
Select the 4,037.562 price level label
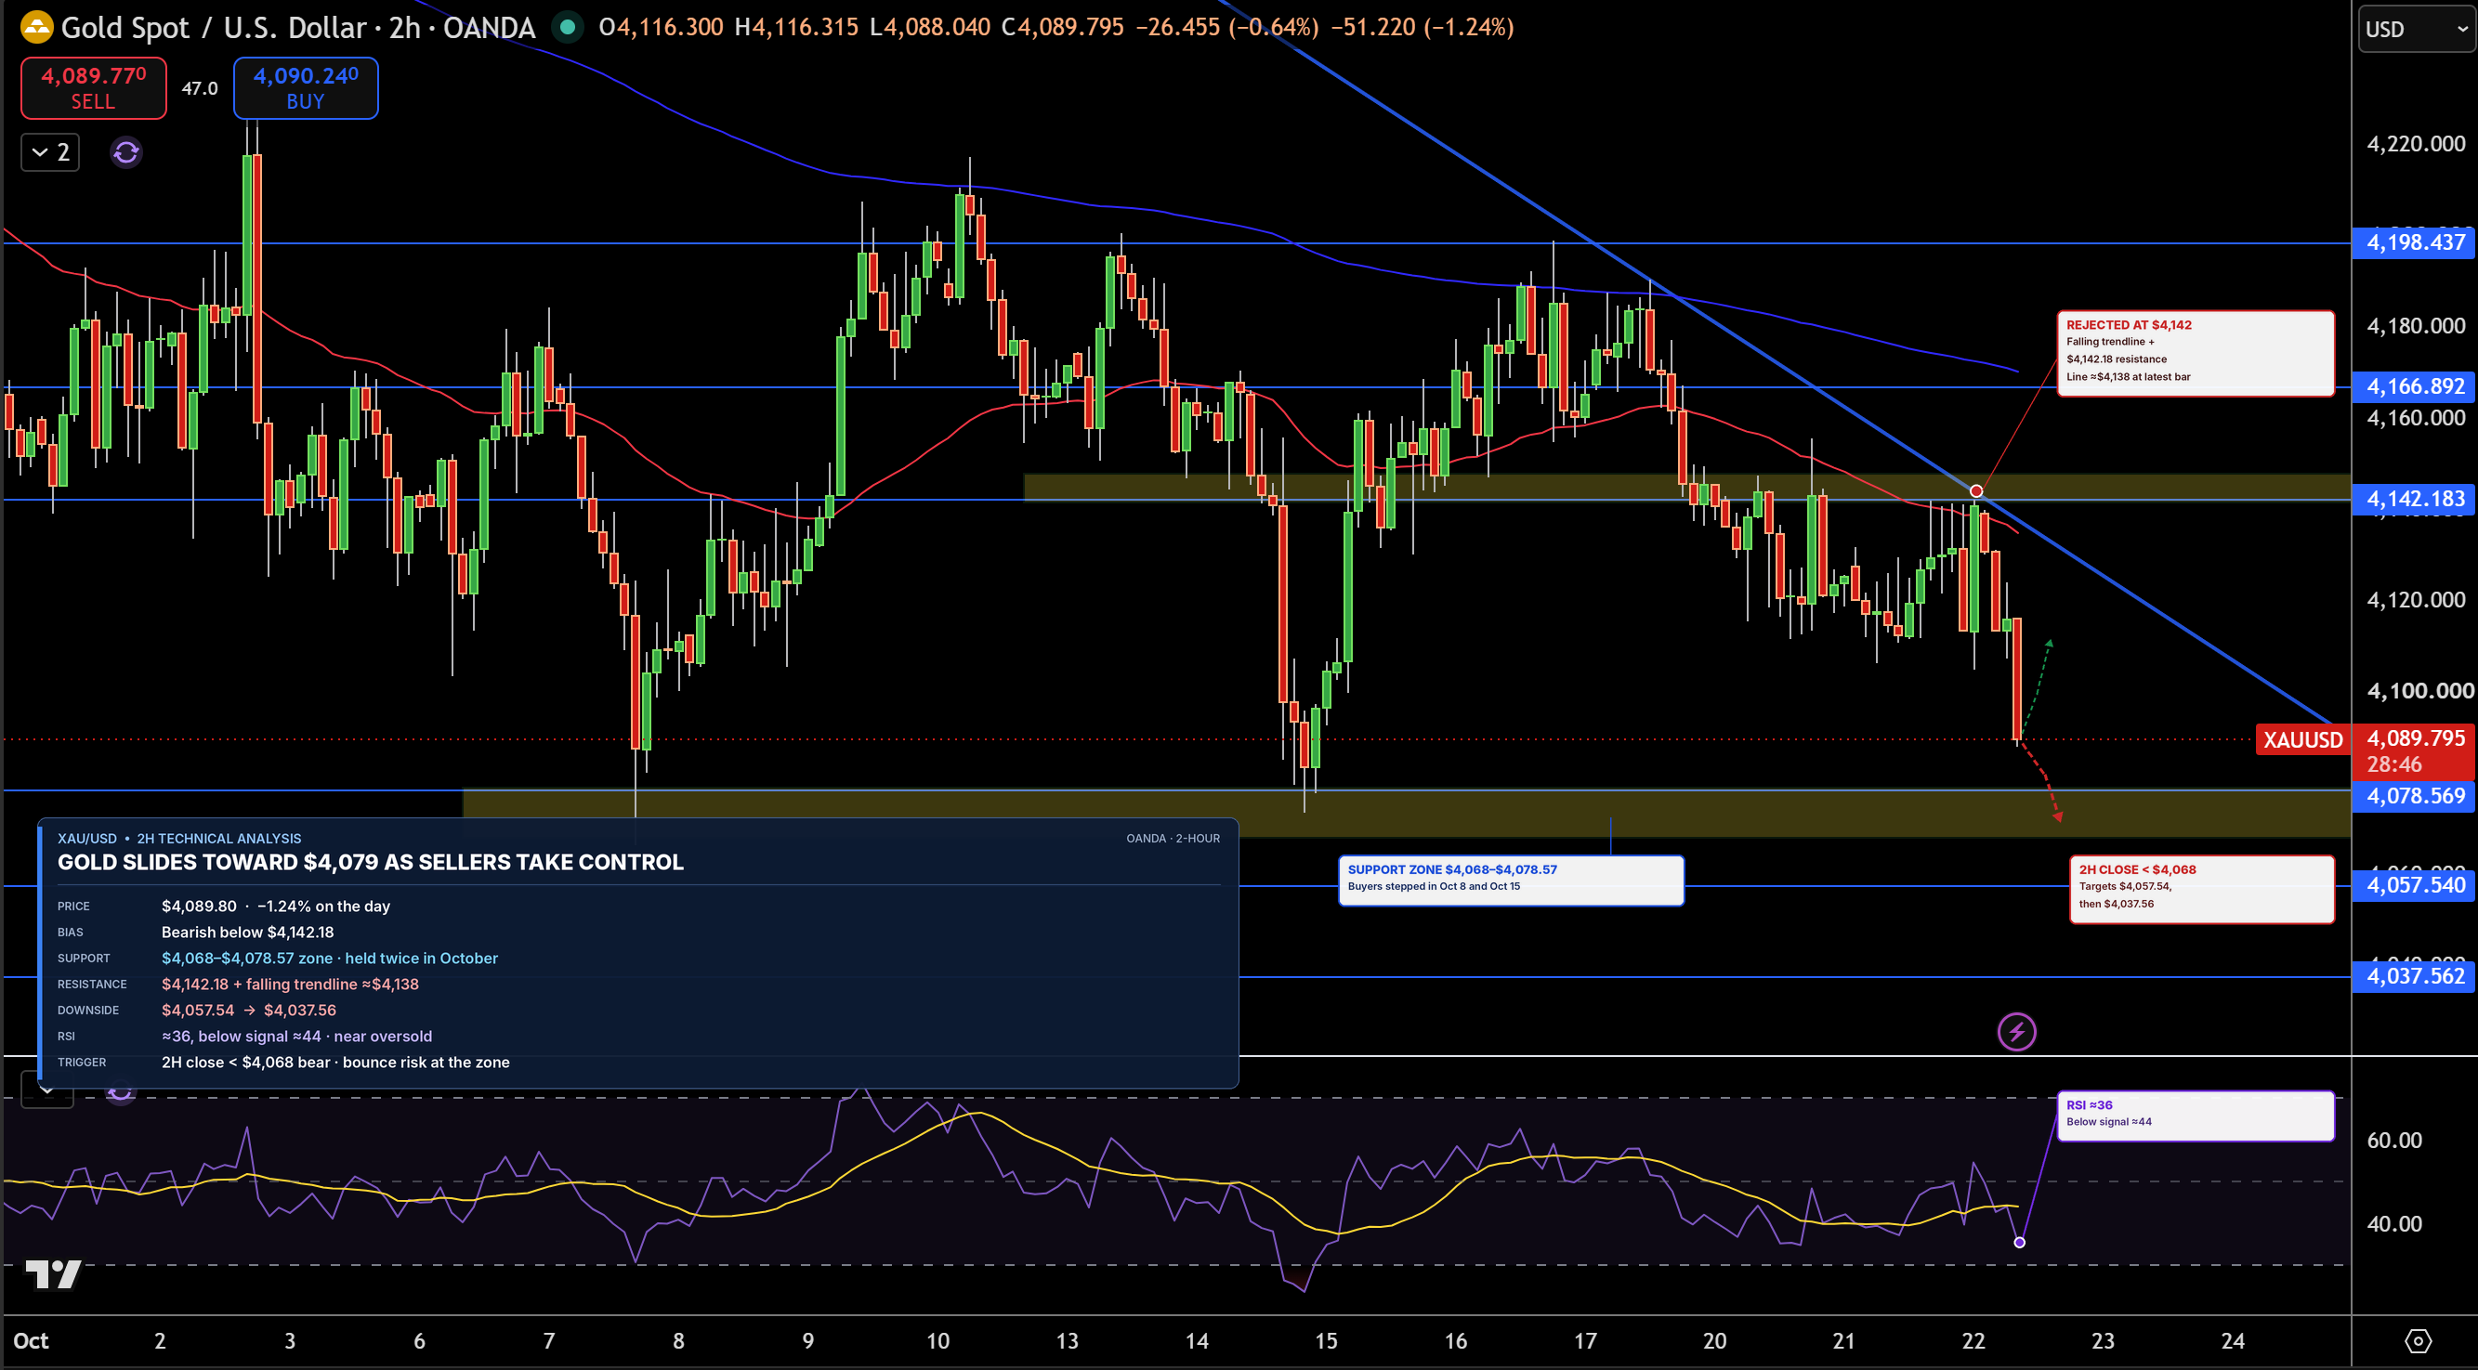[x=2414, y=977]
